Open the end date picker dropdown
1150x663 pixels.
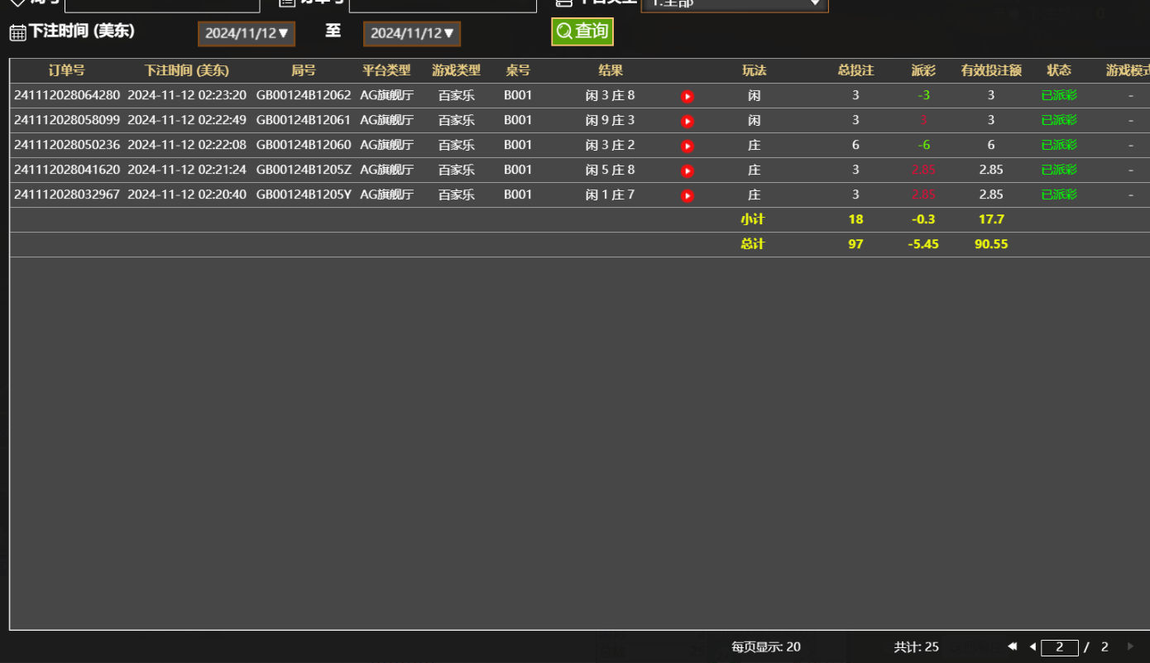point(411,34)
